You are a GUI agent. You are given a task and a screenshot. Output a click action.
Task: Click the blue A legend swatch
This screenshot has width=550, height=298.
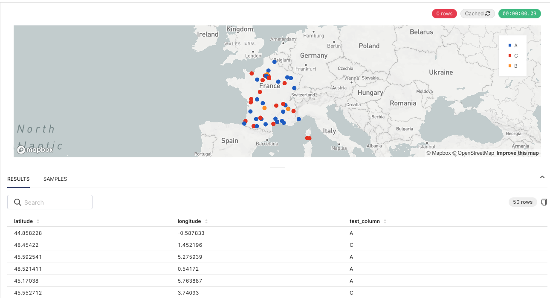pos(510,45)
